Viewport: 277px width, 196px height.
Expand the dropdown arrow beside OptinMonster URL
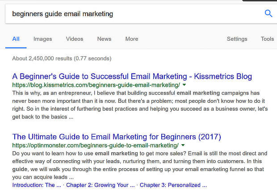point(183,145)
